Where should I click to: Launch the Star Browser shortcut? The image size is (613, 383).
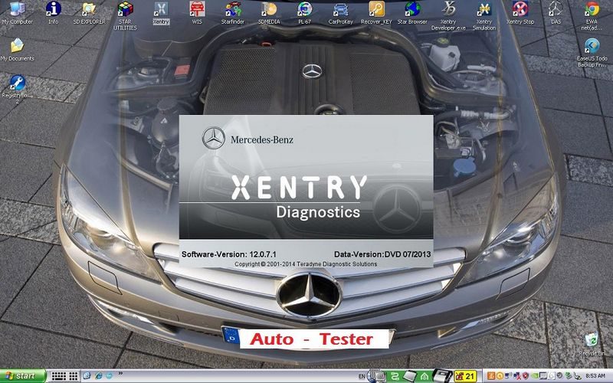412,13
